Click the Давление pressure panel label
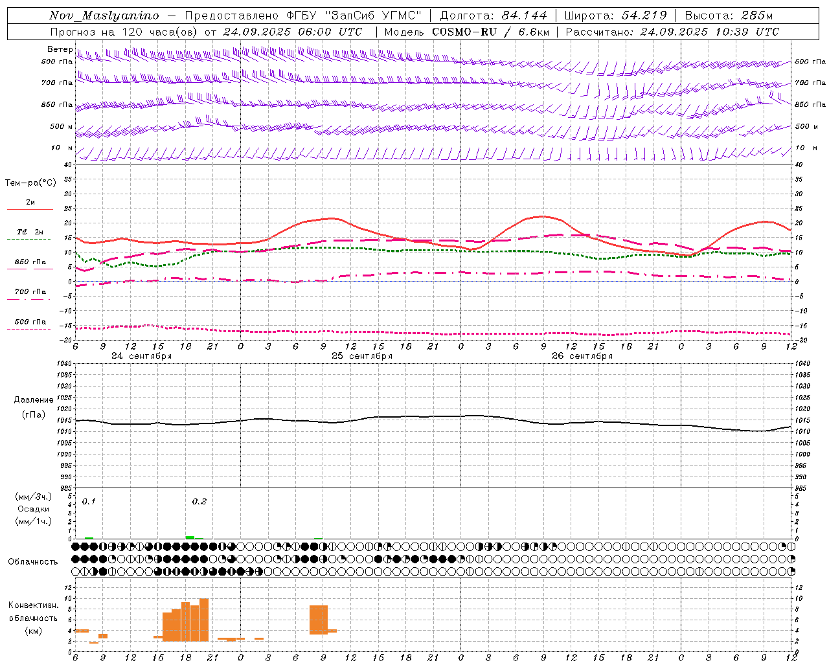The width and height of the screenshot is (829, 663). [x=34, y=400]
